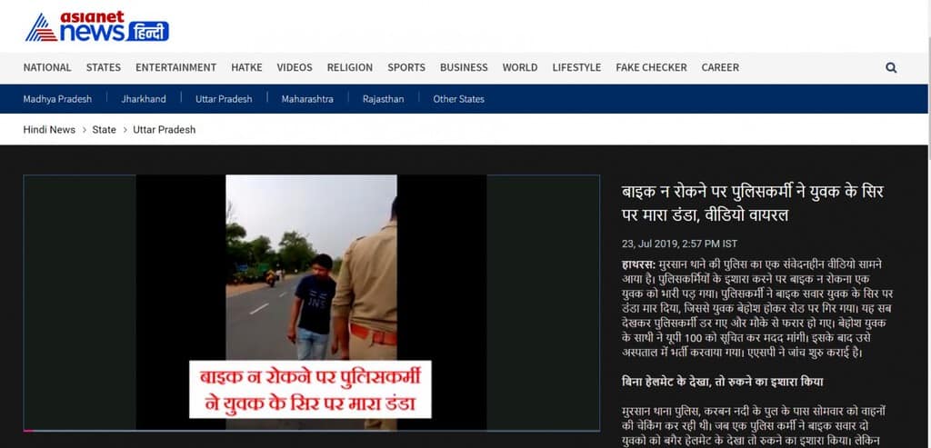Go to Uttar Pradesh breadcrumb link

[164, 130]
